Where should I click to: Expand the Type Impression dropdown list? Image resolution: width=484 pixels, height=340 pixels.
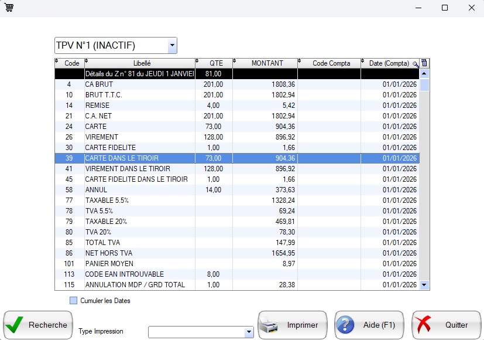click(x=249, y=332)
